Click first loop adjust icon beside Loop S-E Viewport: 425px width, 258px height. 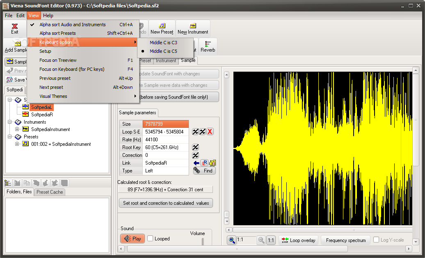click(195, 132)
